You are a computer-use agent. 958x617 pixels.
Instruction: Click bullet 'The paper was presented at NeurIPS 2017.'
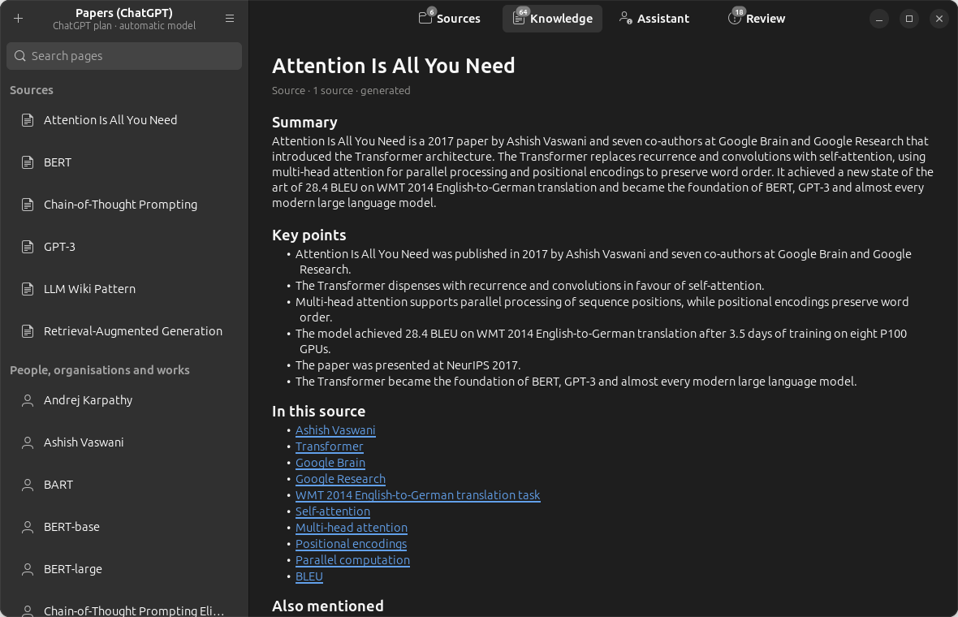(x=408, y=365)
